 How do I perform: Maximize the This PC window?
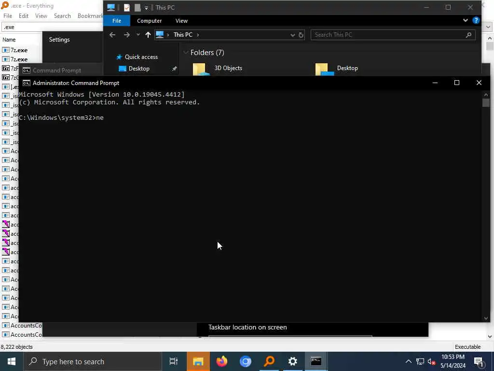[448, 7]
